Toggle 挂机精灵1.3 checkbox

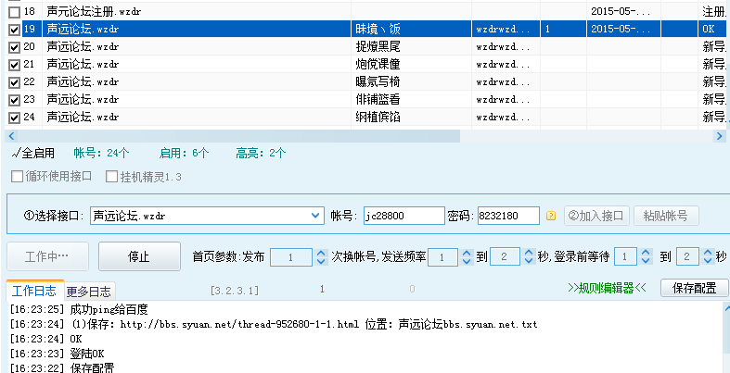(112, 176)
